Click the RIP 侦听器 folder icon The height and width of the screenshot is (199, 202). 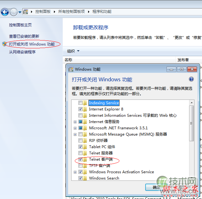click(85, 141)
